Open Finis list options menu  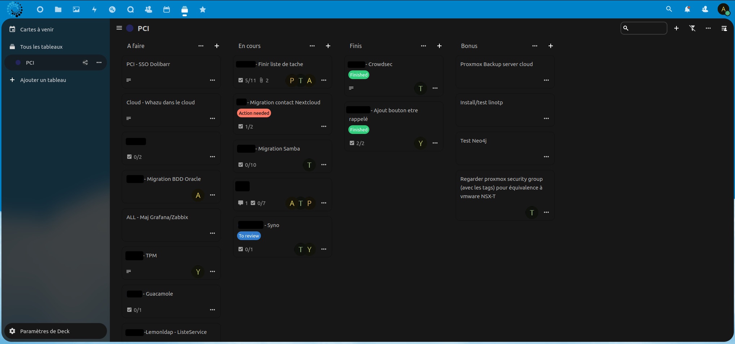424,46
